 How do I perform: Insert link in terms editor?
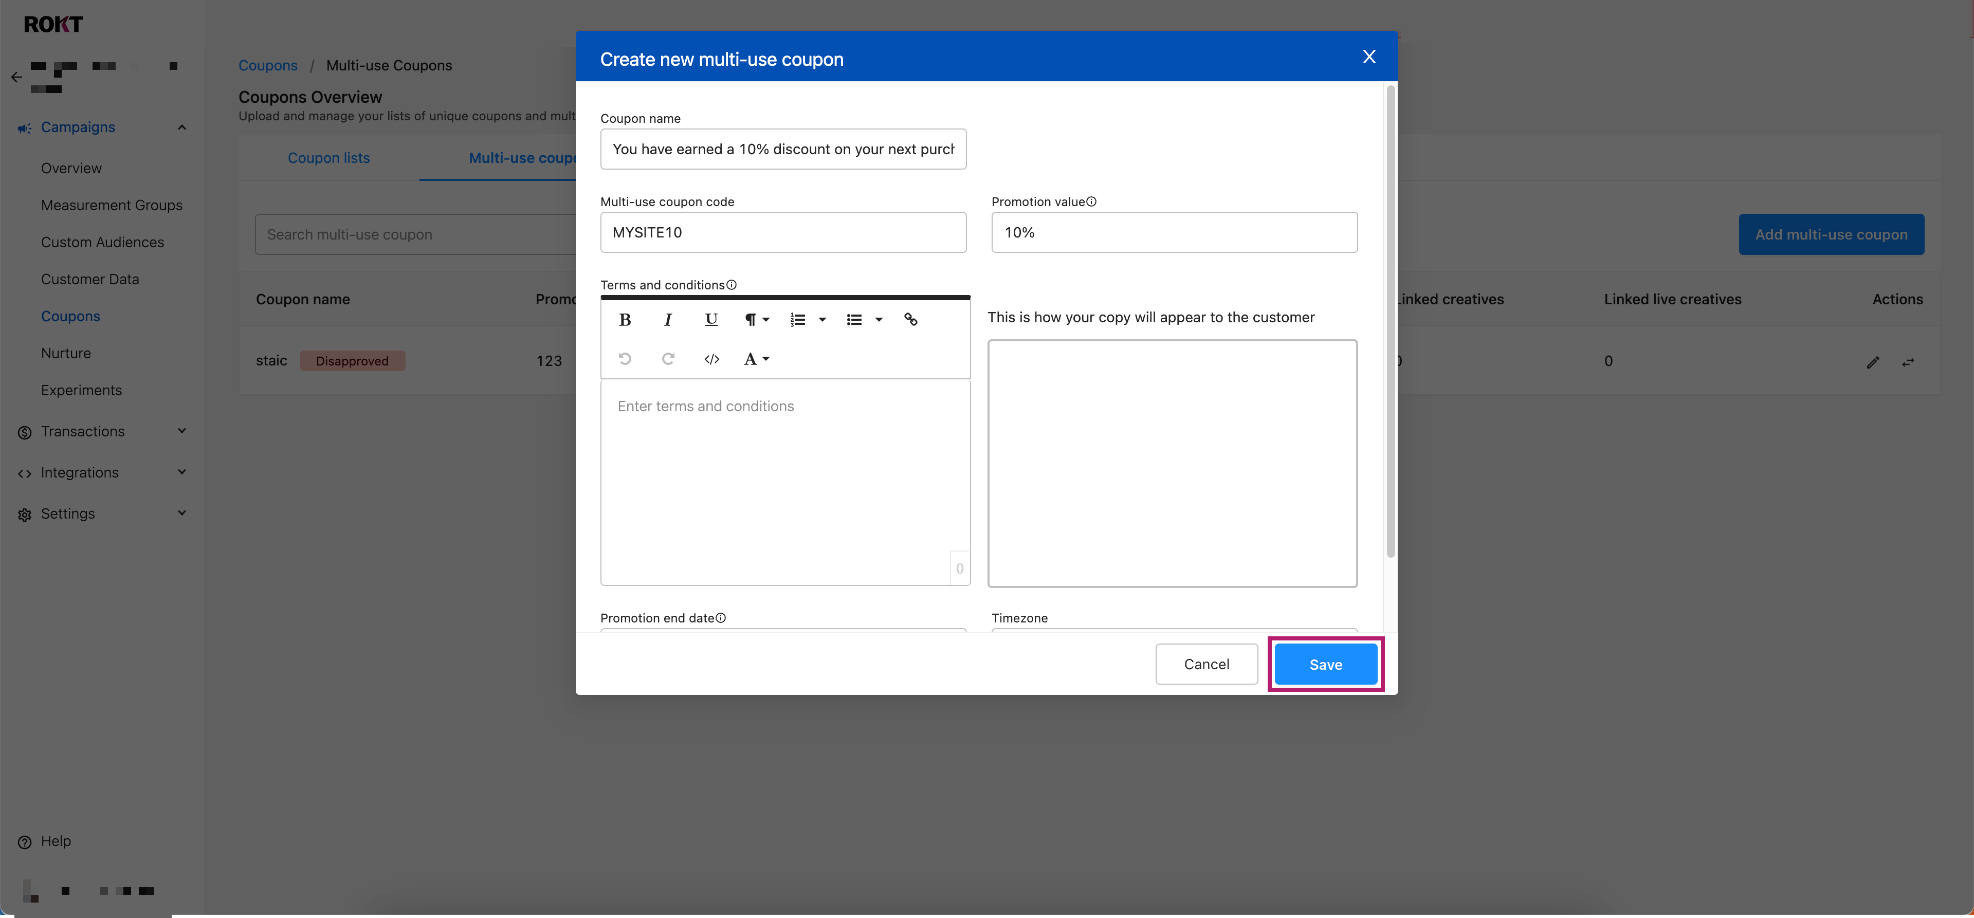(x=910, y=320)
